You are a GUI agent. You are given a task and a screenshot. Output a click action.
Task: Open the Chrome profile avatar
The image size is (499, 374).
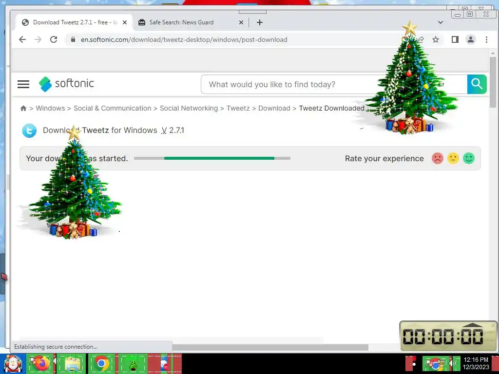click(x=470, y=39)
